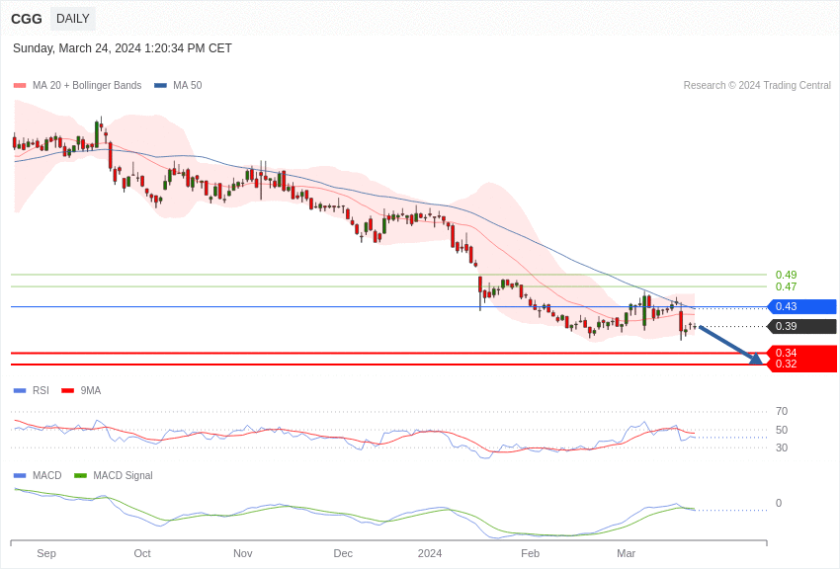Click the RSI 70 level label

(782, 412)
